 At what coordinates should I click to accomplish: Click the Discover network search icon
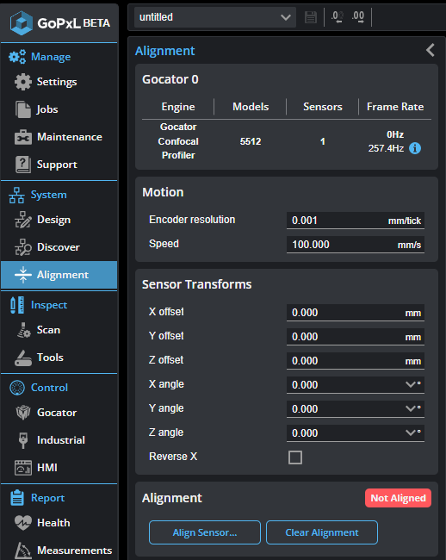[x=23, y=247]
